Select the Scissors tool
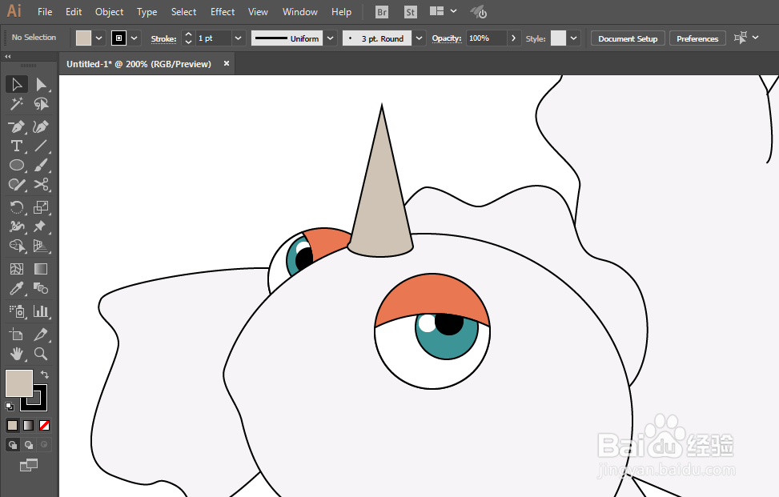This screenshot has width=779, height=497. (41, 185)
